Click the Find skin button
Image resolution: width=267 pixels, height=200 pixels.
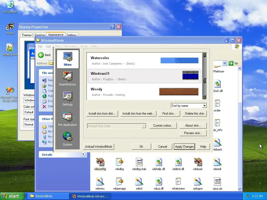click(169, 114)
